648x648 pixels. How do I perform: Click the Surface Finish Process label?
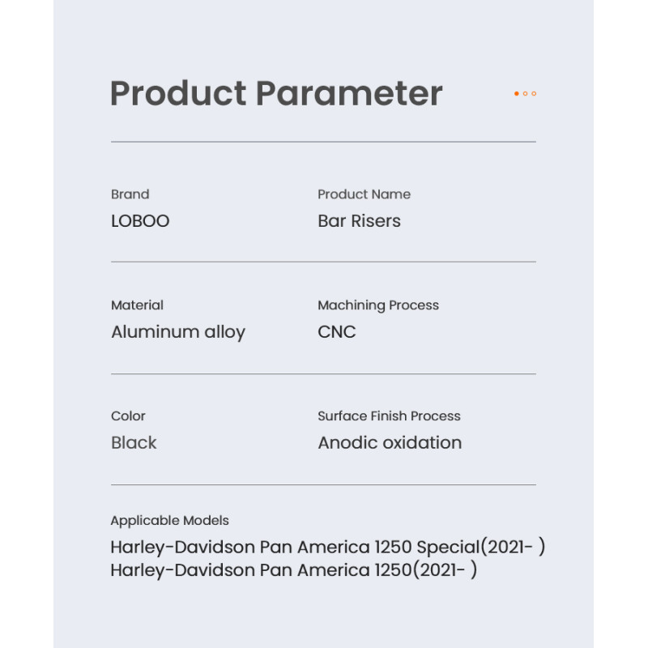click(x=389, y=416)
